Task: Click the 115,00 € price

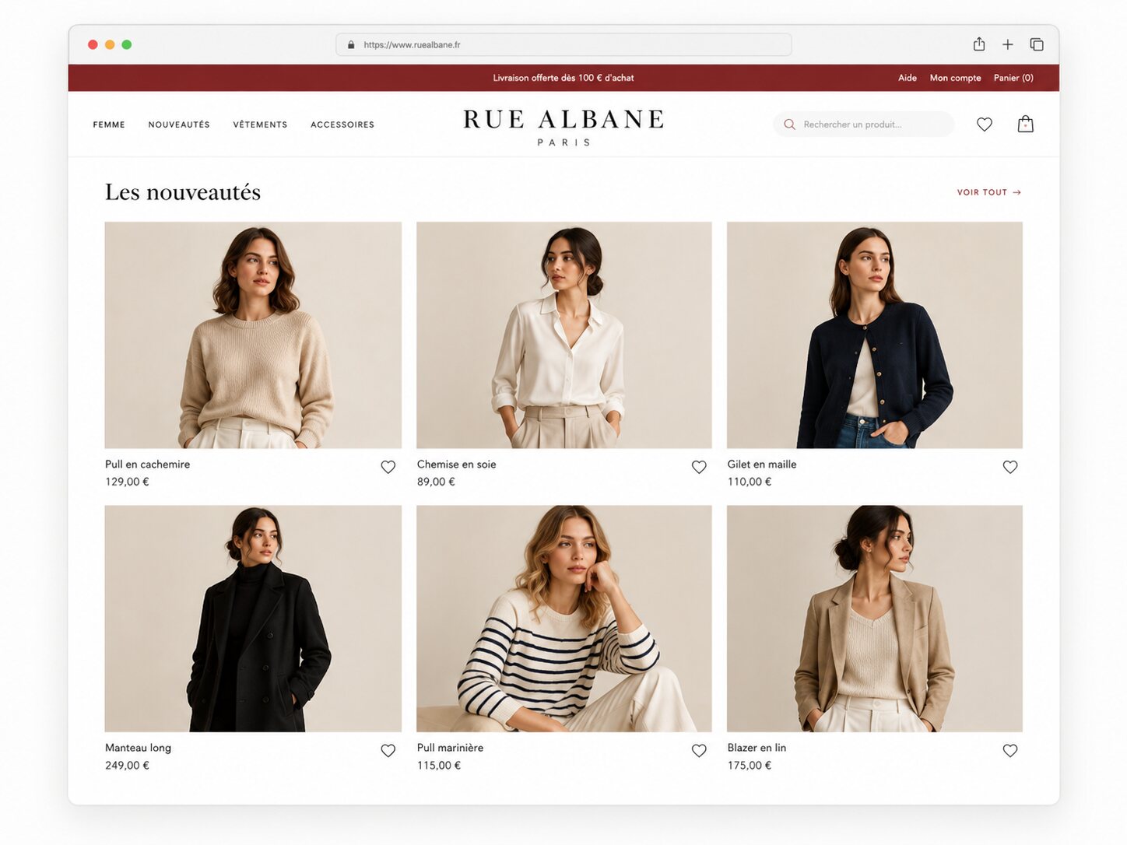Action: point(439,766)
